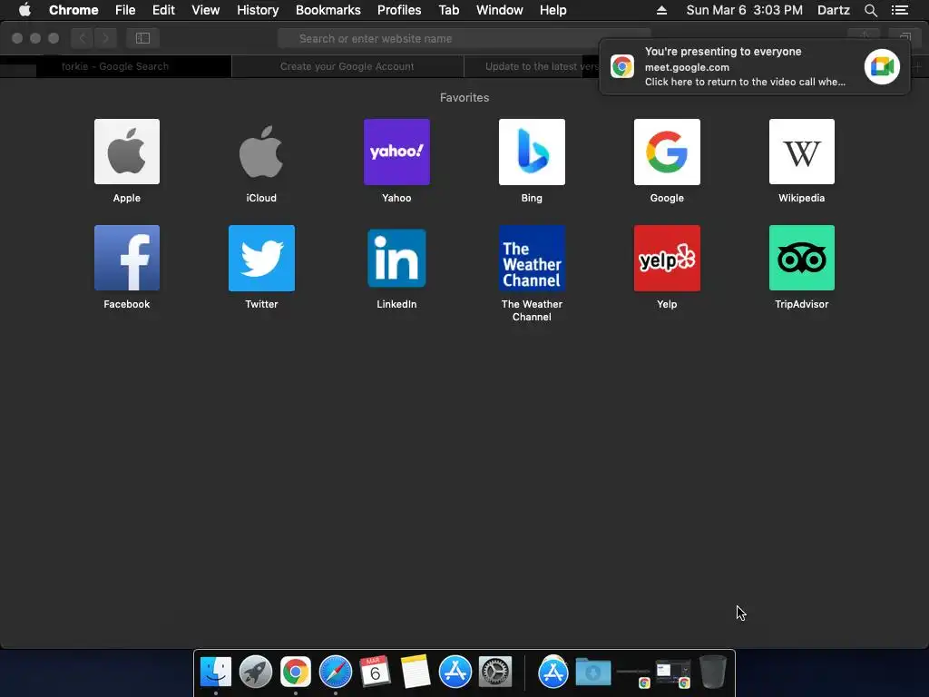Open Launchpad from the Dock
929x697 pixels.
255,672
